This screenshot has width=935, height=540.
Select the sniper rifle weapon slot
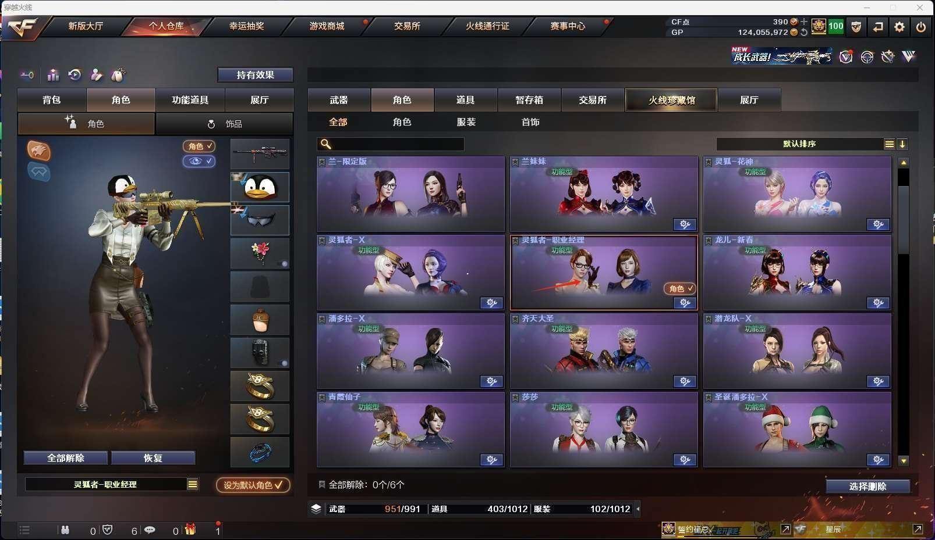pos(260,153)
